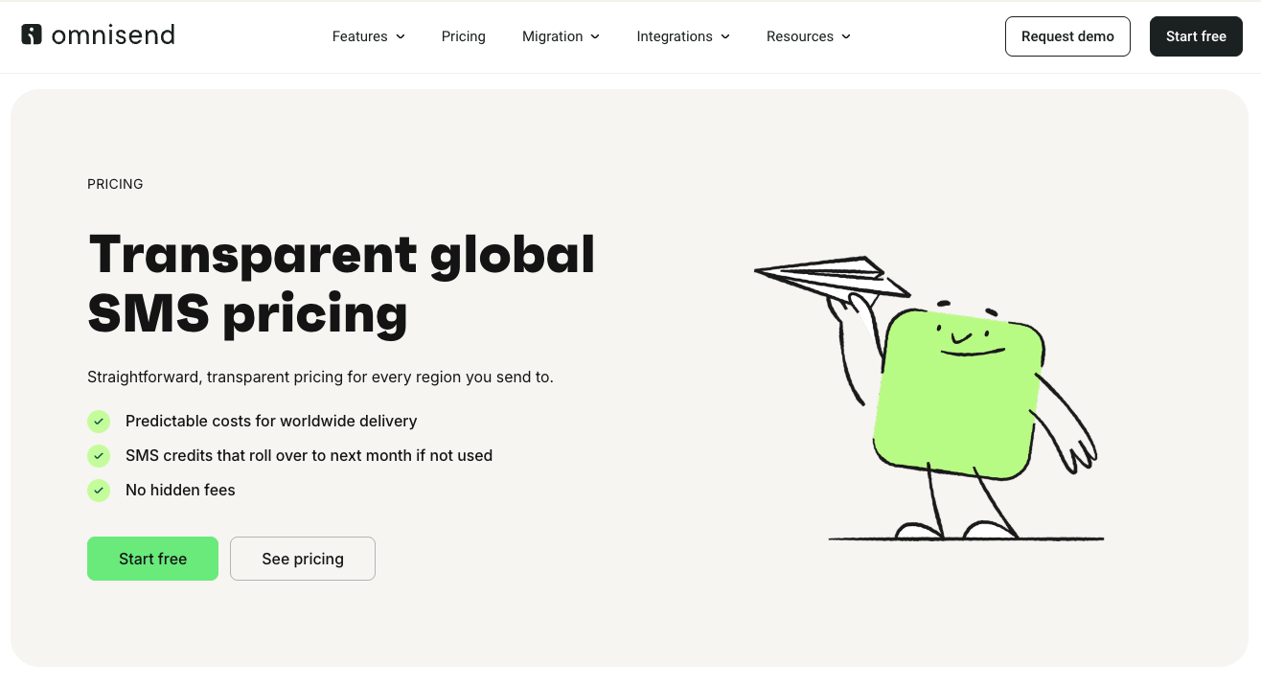
Task: Click the checkmark next to "SMS credits"
Action: [99, 455]
